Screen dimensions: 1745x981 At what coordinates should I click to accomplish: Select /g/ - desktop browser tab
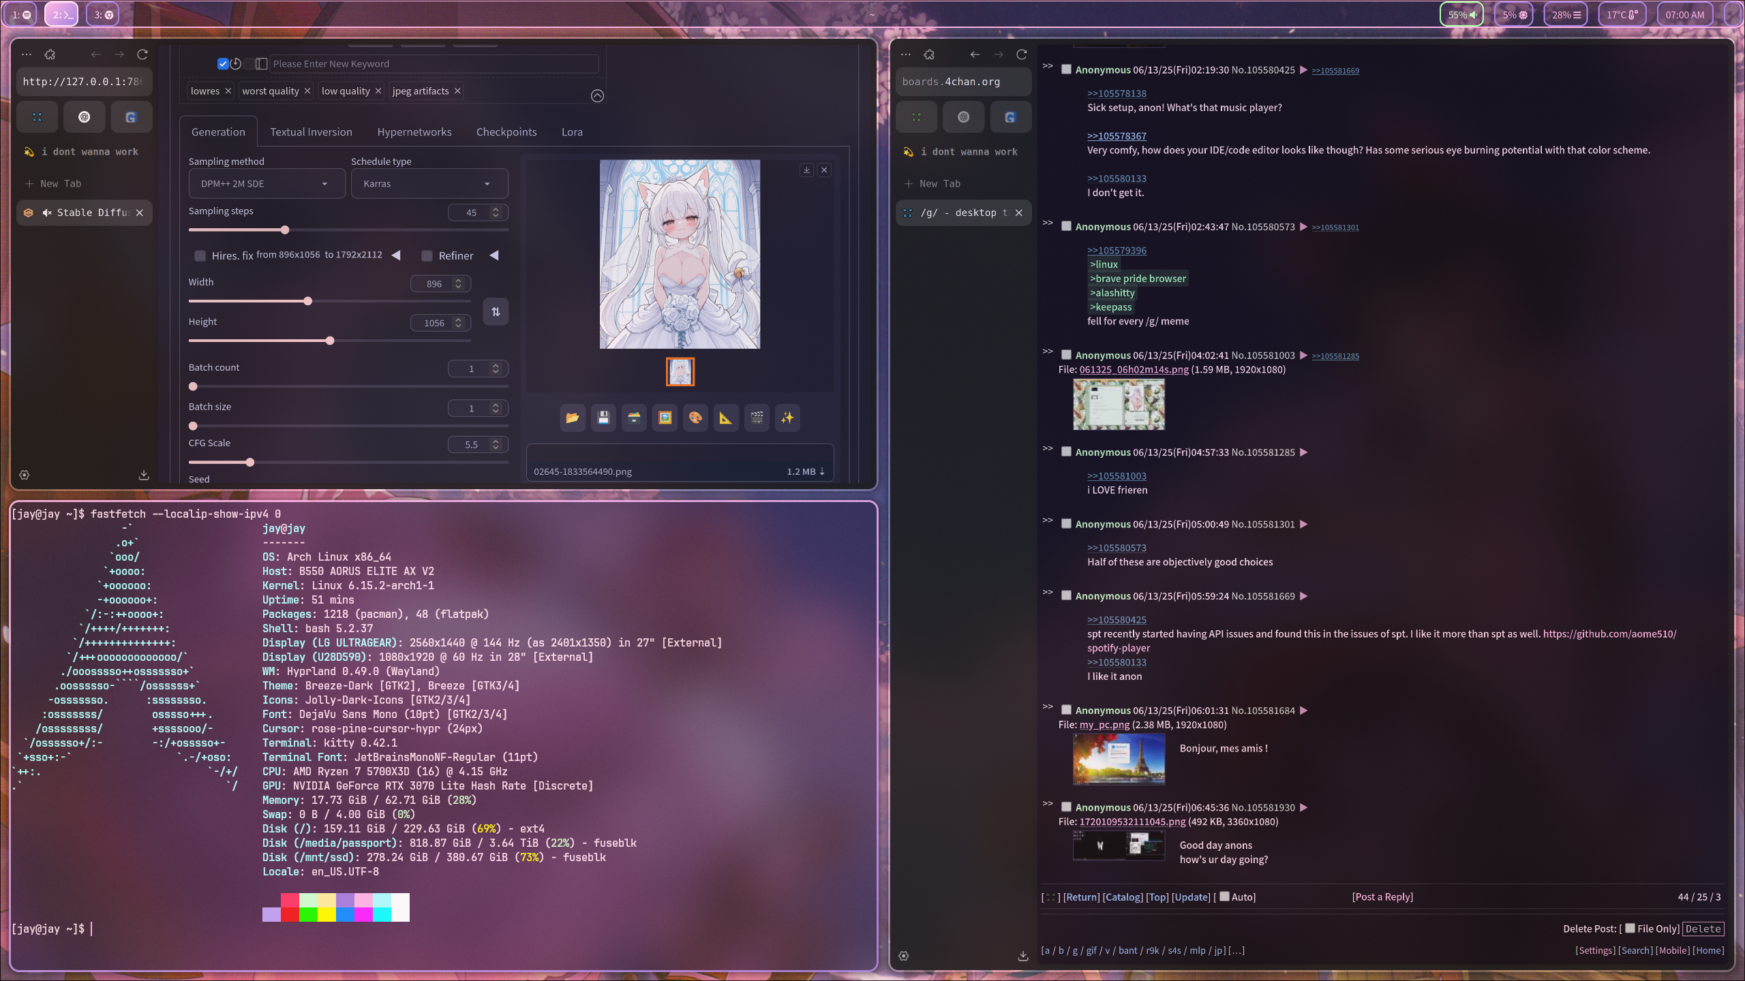pos(963,213)
